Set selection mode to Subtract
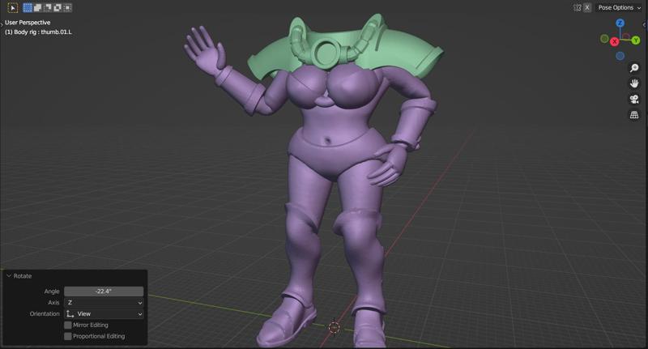648x349 pixels. pyautogui.click(x=48, y=7)
